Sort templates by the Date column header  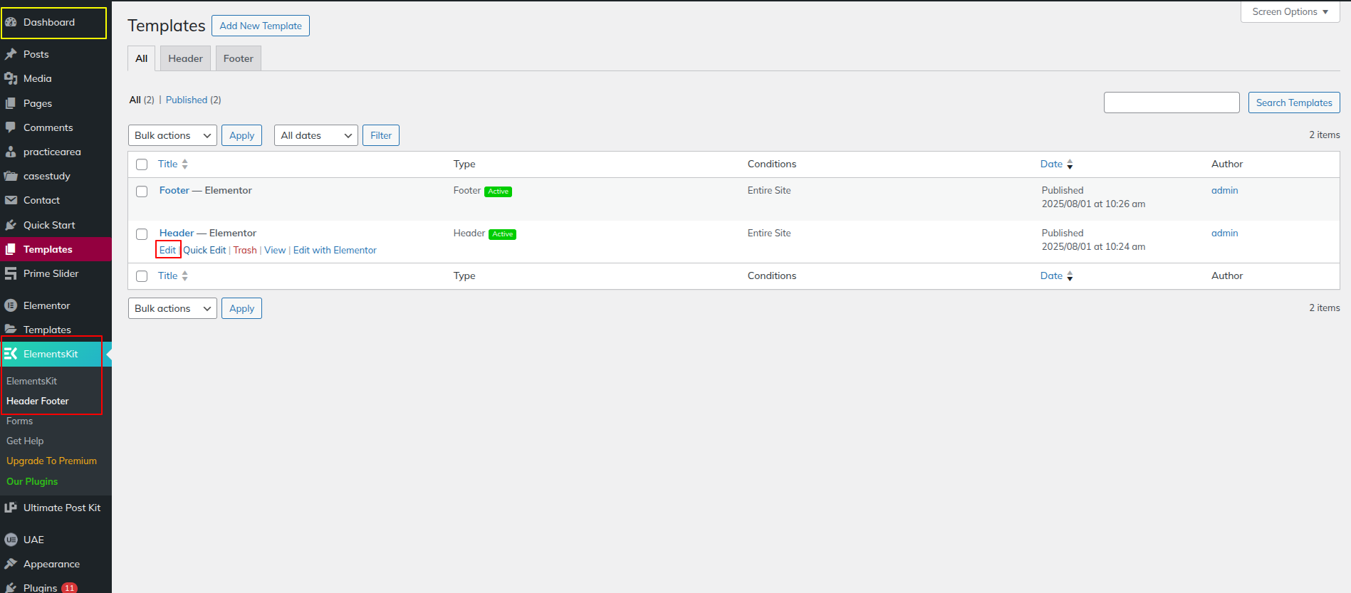coord(1051,164)
